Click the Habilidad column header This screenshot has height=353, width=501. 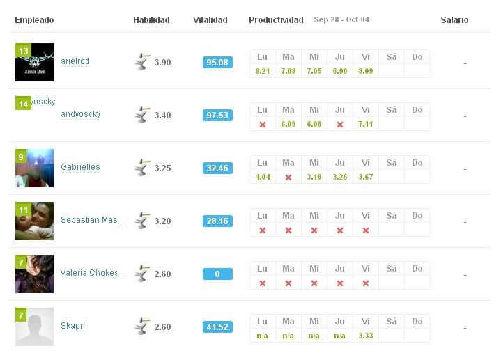[151, 19]
